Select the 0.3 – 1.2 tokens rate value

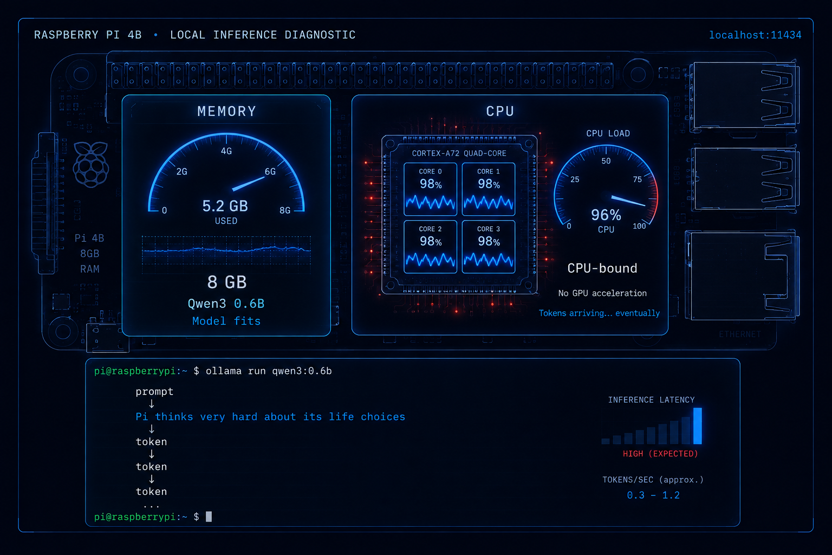click(x=653, y=495)
